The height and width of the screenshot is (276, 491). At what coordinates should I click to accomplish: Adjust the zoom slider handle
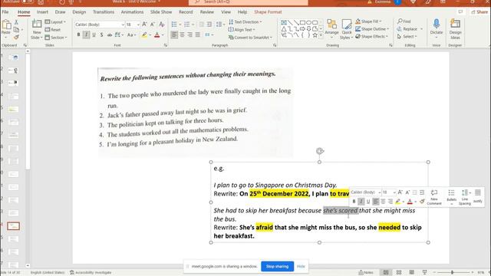click(x=452, y=273)
